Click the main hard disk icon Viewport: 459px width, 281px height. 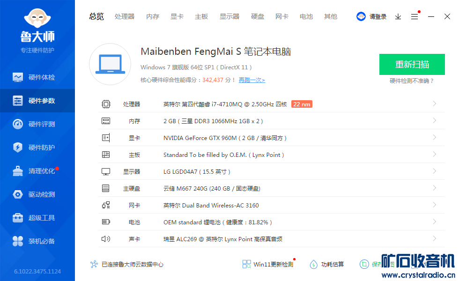(x=106, y=188)
